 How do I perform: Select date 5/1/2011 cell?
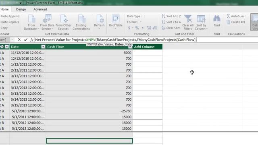coord(28,117)
